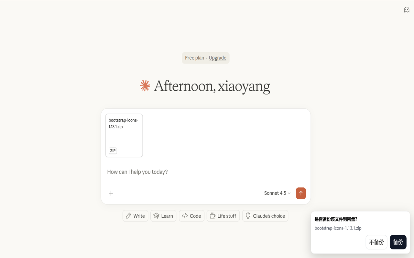This screenshot has height=258, width=414.
Task: Click the orange Claude starburst logo
Action: pos(145,86)
